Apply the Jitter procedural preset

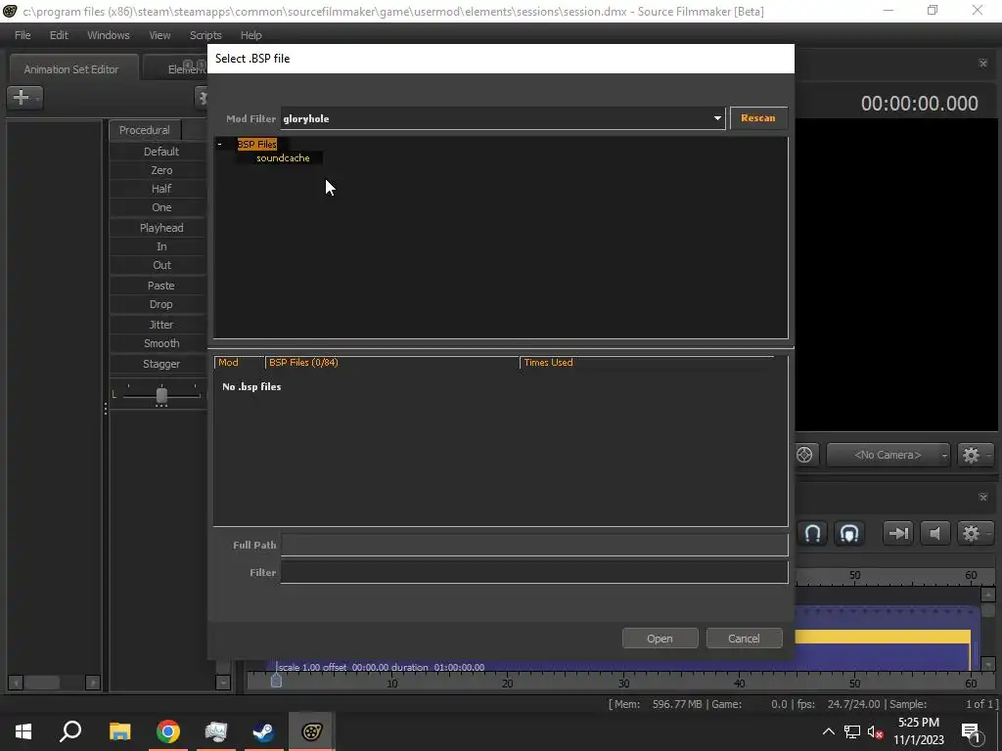[x=160, y=325]
